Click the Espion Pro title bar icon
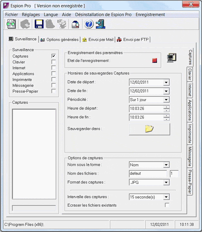 (x=6, y=6)
